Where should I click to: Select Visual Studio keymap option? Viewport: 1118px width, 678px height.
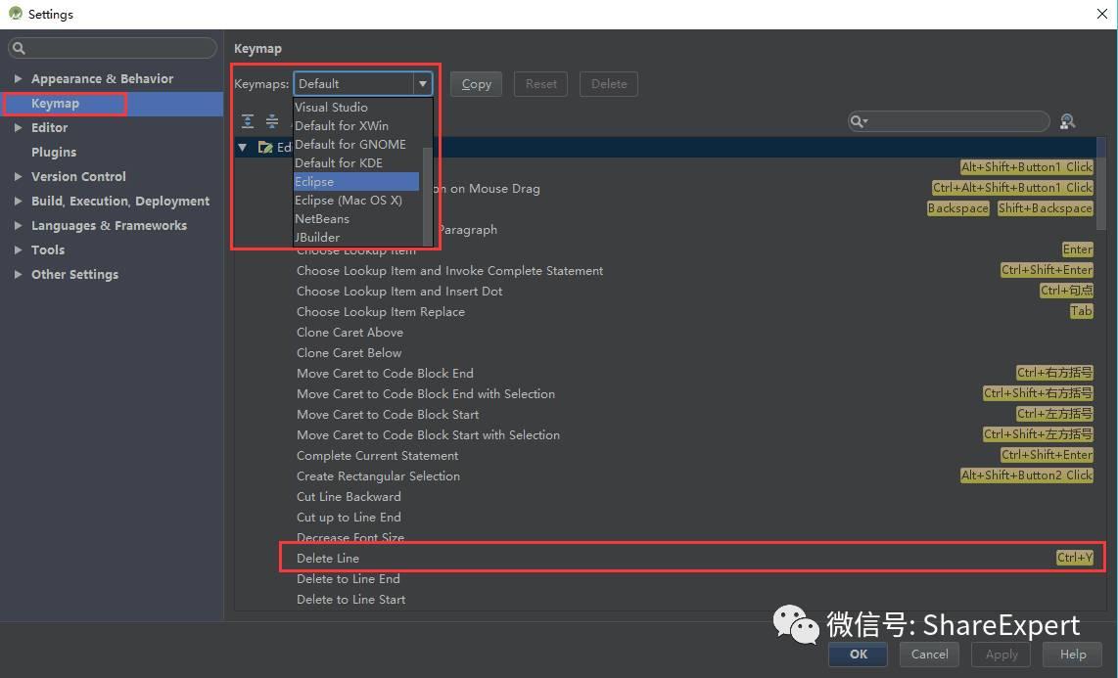coord(356,108)
